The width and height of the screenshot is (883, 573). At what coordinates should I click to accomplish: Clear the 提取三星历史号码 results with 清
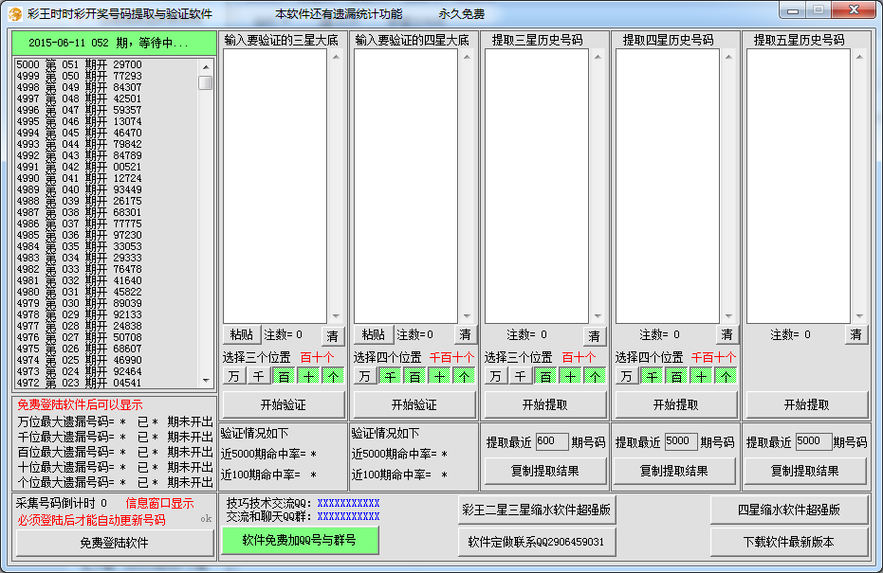594,335
